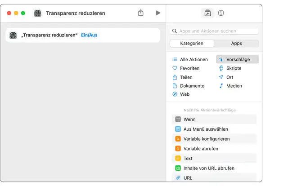288x186 pixels.
Task: Run the shortcut with the play button
Action: [158, 13]
